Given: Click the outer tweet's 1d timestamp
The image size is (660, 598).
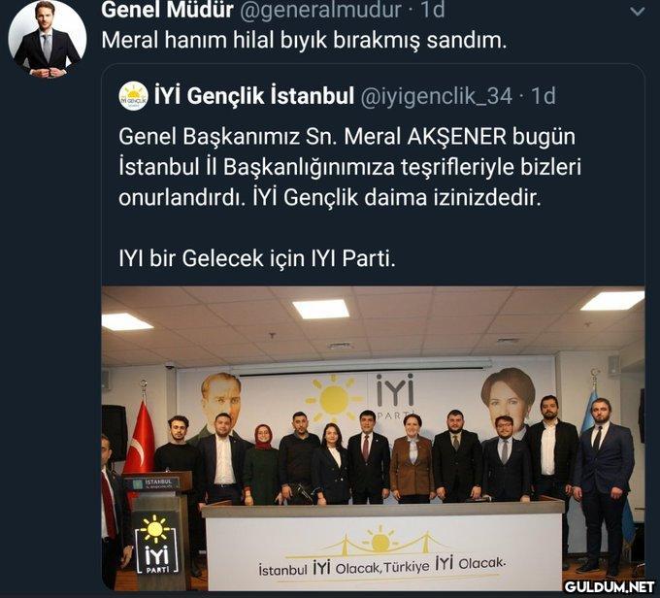Looking at the screenshot, I should point(432,10).
